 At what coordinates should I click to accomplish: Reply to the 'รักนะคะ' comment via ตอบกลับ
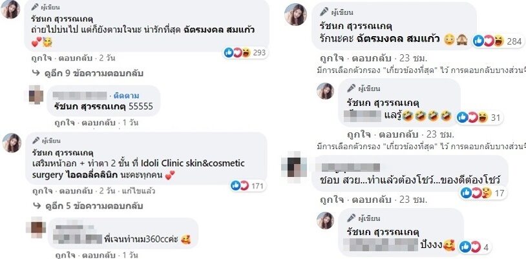click(372, 59)
